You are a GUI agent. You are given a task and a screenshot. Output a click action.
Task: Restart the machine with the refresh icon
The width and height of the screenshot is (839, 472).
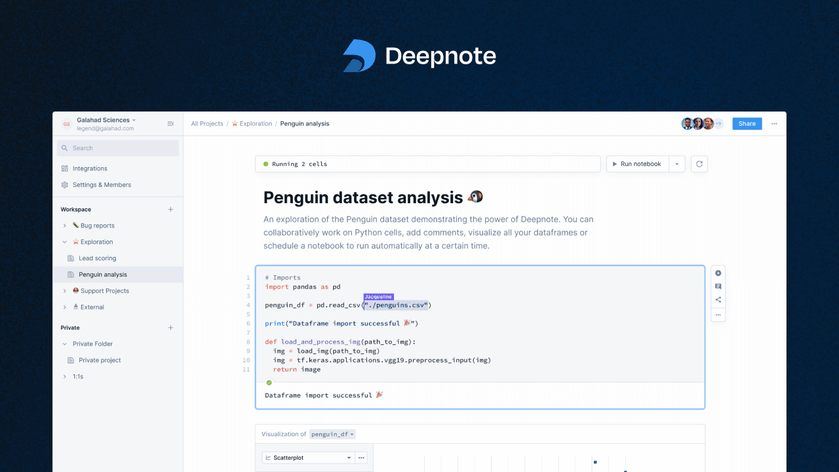(x=699, y=163)
